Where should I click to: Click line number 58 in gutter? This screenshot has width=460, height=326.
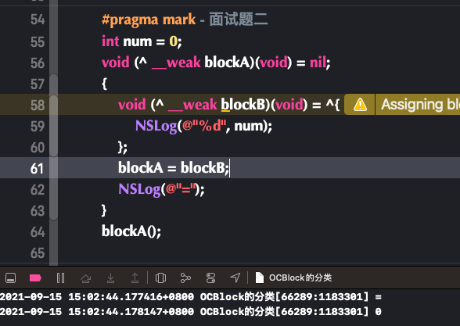[x=38, y=106]
